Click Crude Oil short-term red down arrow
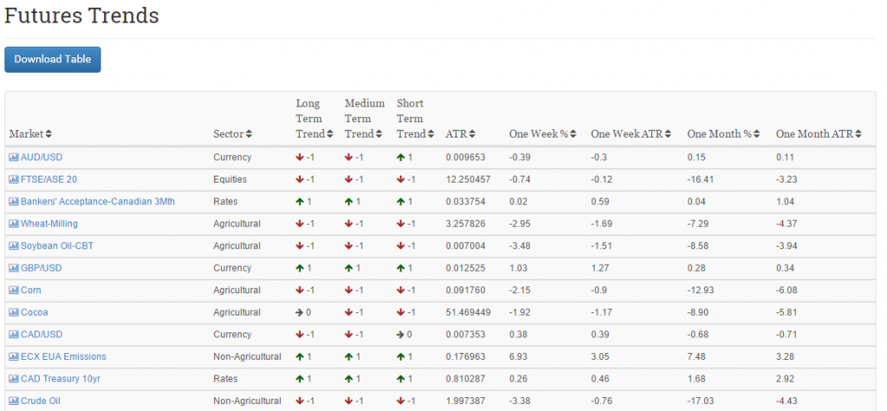The image size is (887, 411). pos(400,401)
